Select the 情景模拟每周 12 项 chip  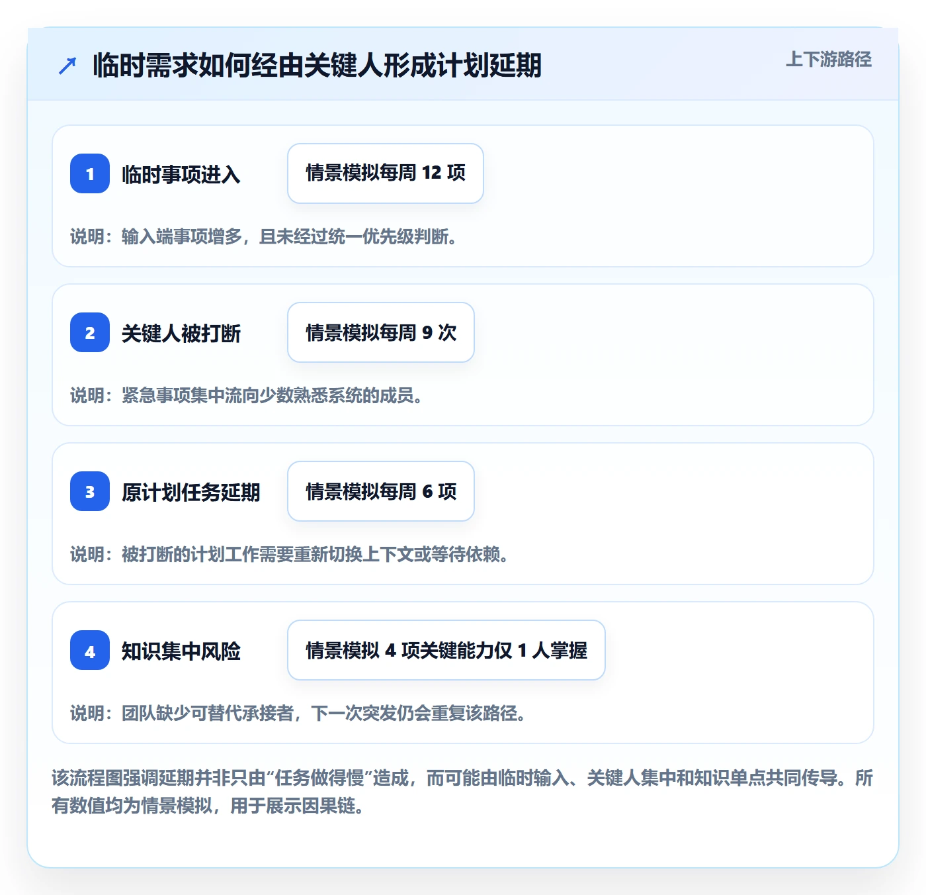[x=386, y=173]
